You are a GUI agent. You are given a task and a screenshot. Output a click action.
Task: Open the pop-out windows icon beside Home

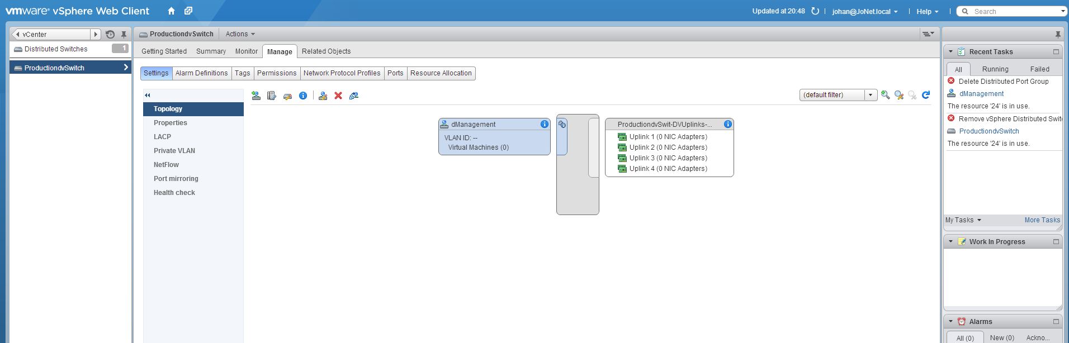tap(188, 11)
